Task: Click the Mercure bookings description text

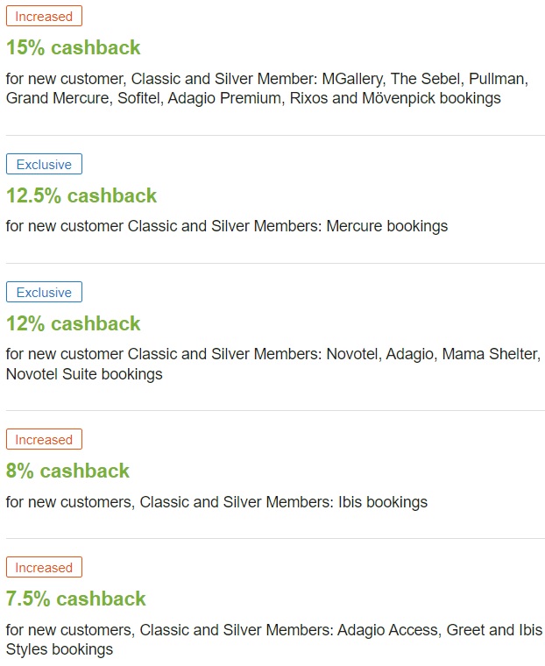Action: (227, 226)
